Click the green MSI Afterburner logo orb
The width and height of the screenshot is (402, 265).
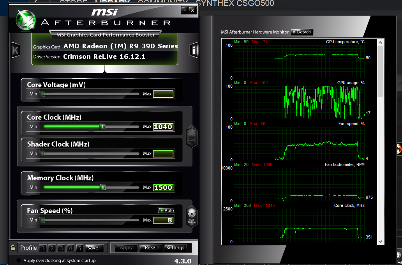(25, 20)
